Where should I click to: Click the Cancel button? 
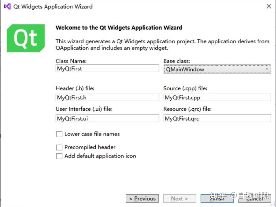(254, 199)
